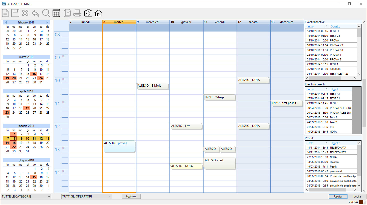The width and height of the screenshot is (367, 205).
Task: Click the calendar grid toolbar icon
Action: [x=56, y=13]
